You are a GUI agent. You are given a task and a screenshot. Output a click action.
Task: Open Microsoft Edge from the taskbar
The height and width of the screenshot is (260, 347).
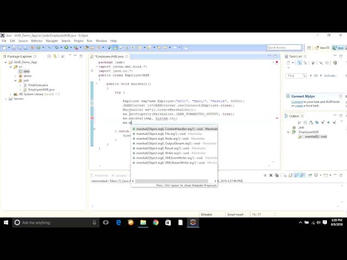pyautogui.click(x=119, y=223)
